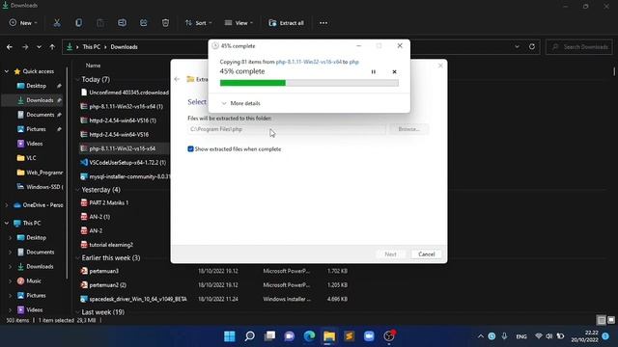Screen dimensions: 618x347
Task: Click Name column header
Action: point(94,66)
